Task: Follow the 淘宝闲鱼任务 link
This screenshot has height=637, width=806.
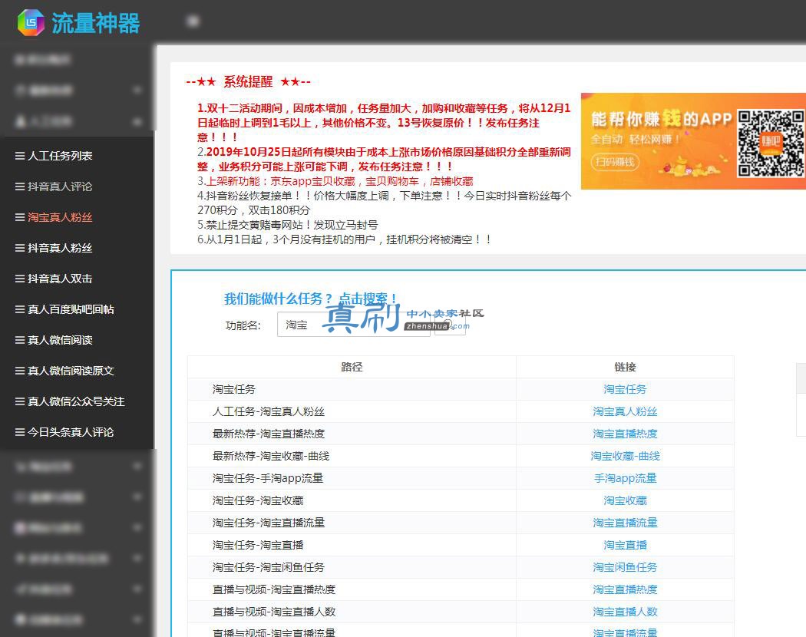Action: point(625,567)
